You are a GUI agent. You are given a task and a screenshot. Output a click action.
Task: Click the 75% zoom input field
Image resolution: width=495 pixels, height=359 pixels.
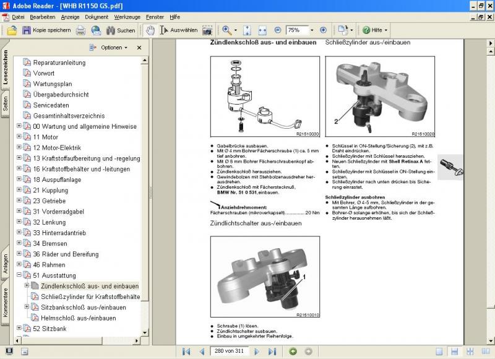tap(297, 30)
